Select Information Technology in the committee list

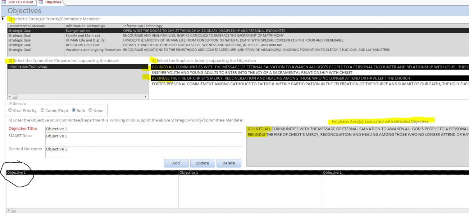(78, 66)
